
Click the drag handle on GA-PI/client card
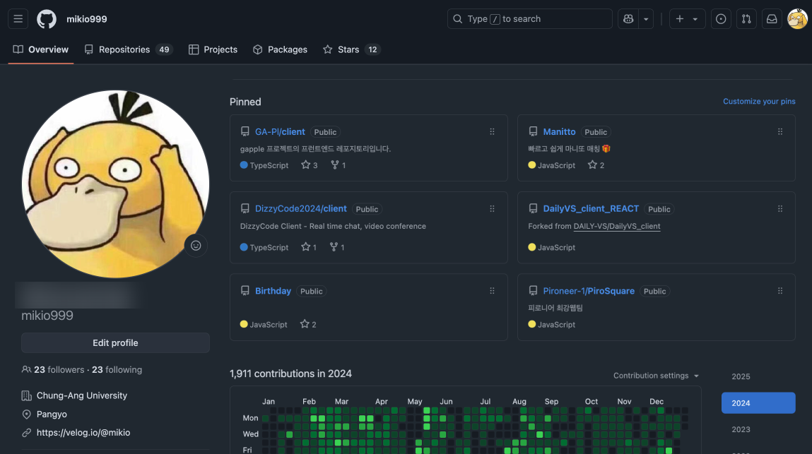(x=492, y=132)
